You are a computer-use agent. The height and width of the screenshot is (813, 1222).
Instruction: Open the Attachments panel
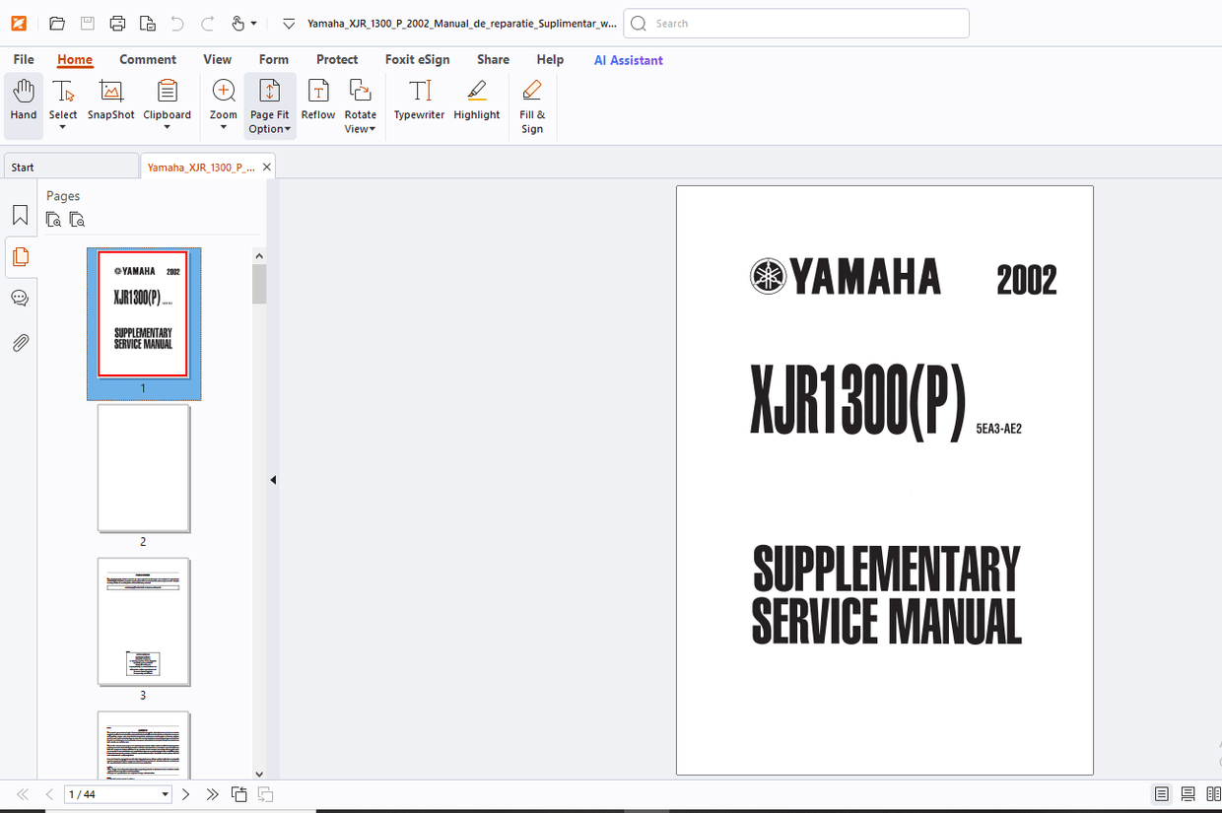pyautogui.click(x=20, y=342)
